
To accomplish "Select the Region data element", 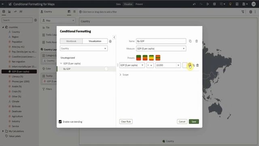I will tap(15, 37).
